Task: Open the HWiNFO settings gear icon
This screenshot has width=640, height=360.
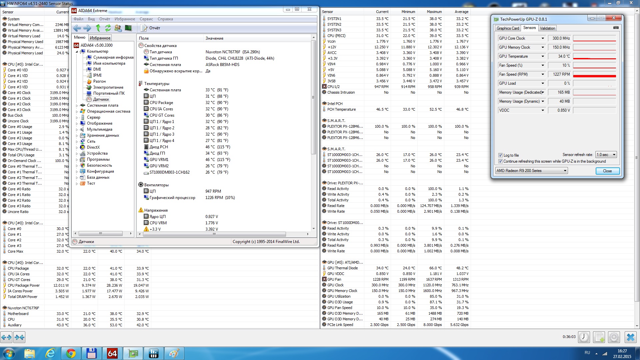Action: click(x=614, y=337)
